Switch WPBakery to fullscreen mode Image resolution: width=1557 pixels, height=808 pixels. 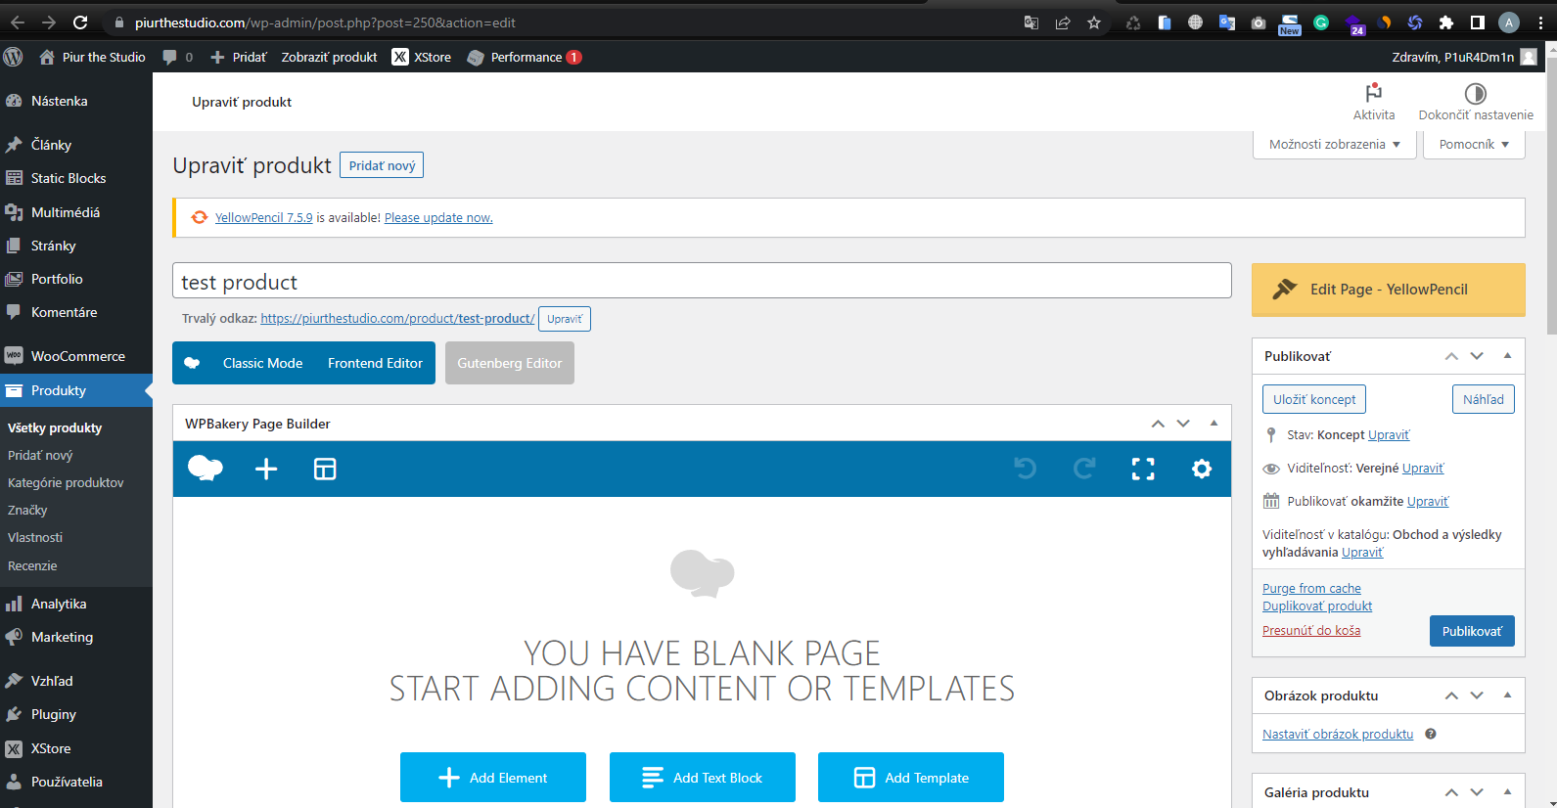point(1143,470)
